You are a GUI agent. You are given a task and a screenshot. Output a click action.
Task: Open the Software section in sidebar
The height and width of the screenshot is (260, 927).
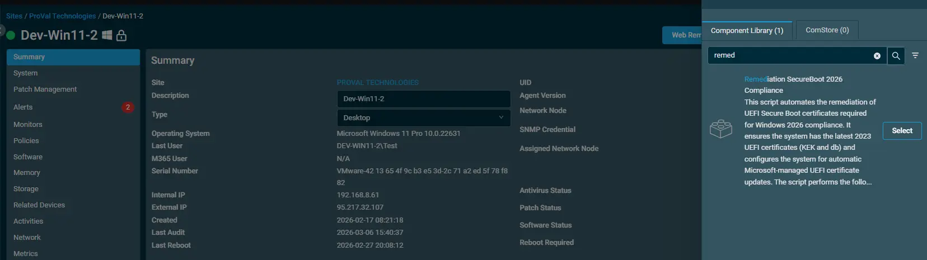click(x=28, y=157)
